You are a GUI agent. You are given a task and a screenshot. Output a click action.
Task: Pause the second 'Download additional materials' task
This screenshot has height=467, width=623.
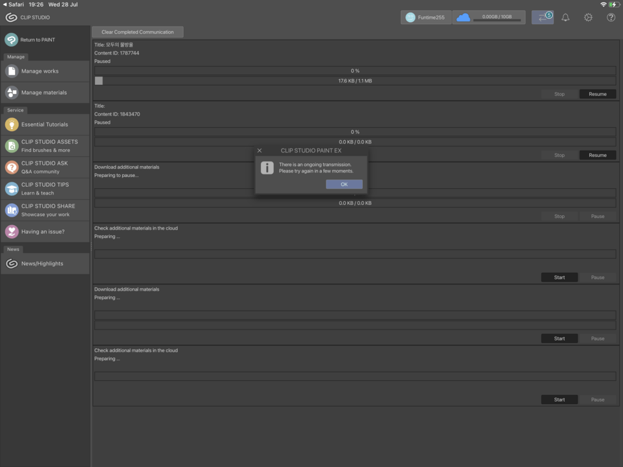pyautogui.click(x=597, y=339)
